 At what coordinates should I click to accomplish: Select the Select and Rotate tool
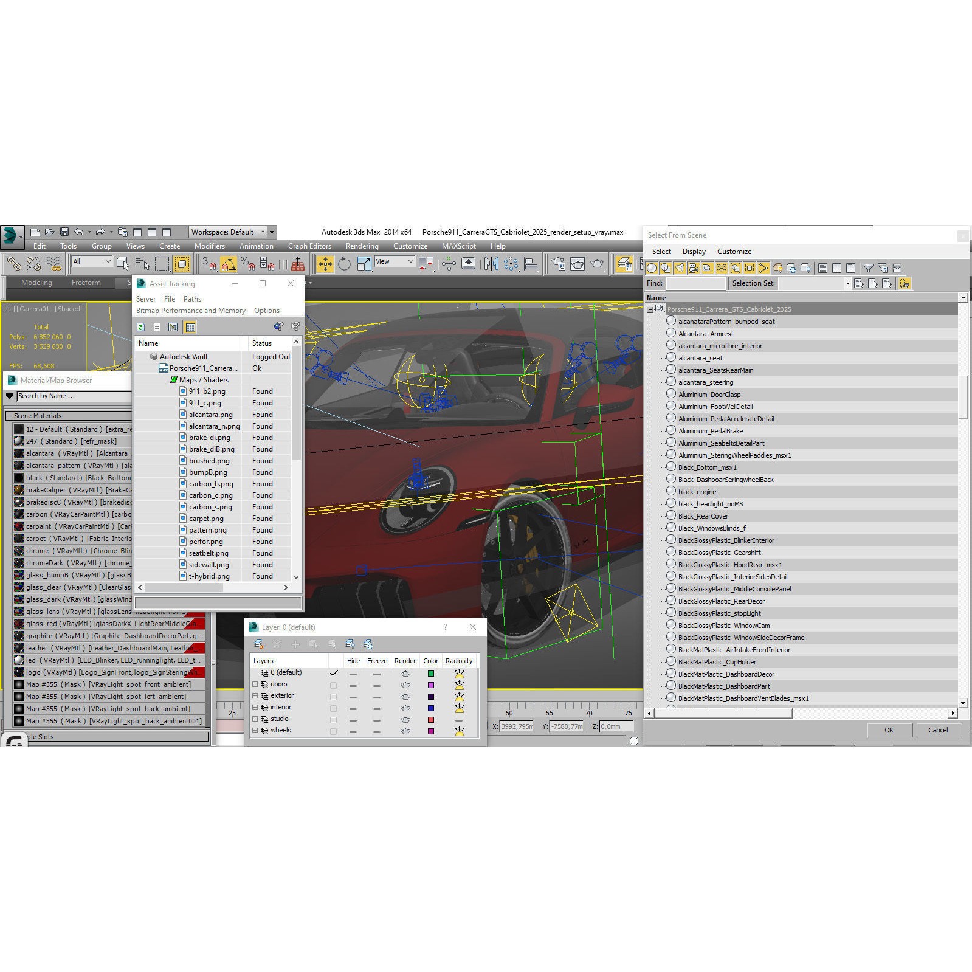345,263
